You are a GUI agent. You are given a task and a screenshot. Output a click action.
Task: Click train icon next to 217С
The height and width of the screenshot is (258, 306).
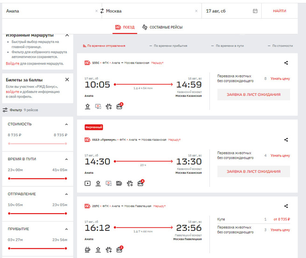point(87,206)
